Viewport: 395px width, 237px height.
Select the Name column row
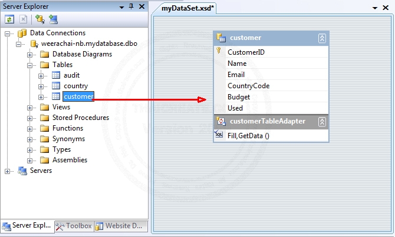[x=271, y=64]
